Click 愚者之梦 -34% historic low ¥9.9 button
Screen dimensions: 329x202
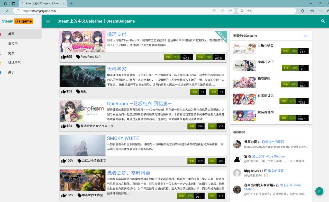click(x=191, y=196)
